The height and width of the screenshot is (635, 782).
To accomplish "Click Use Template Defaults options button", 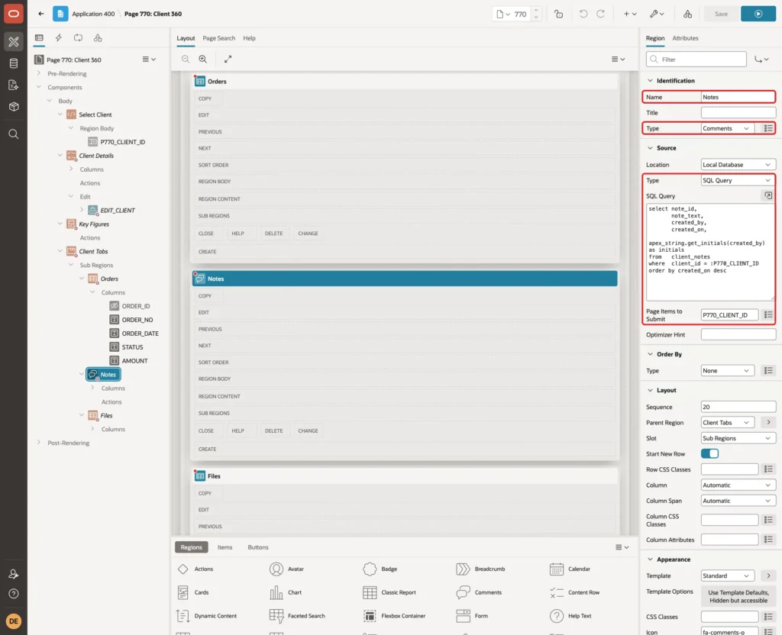I will (738, 596).
